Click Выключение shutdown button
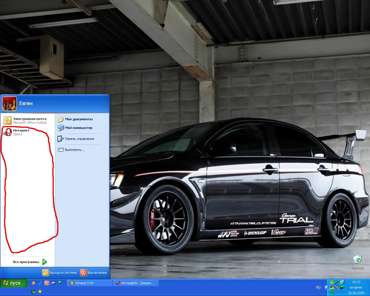The image size is (370, 296). [94, 273]
